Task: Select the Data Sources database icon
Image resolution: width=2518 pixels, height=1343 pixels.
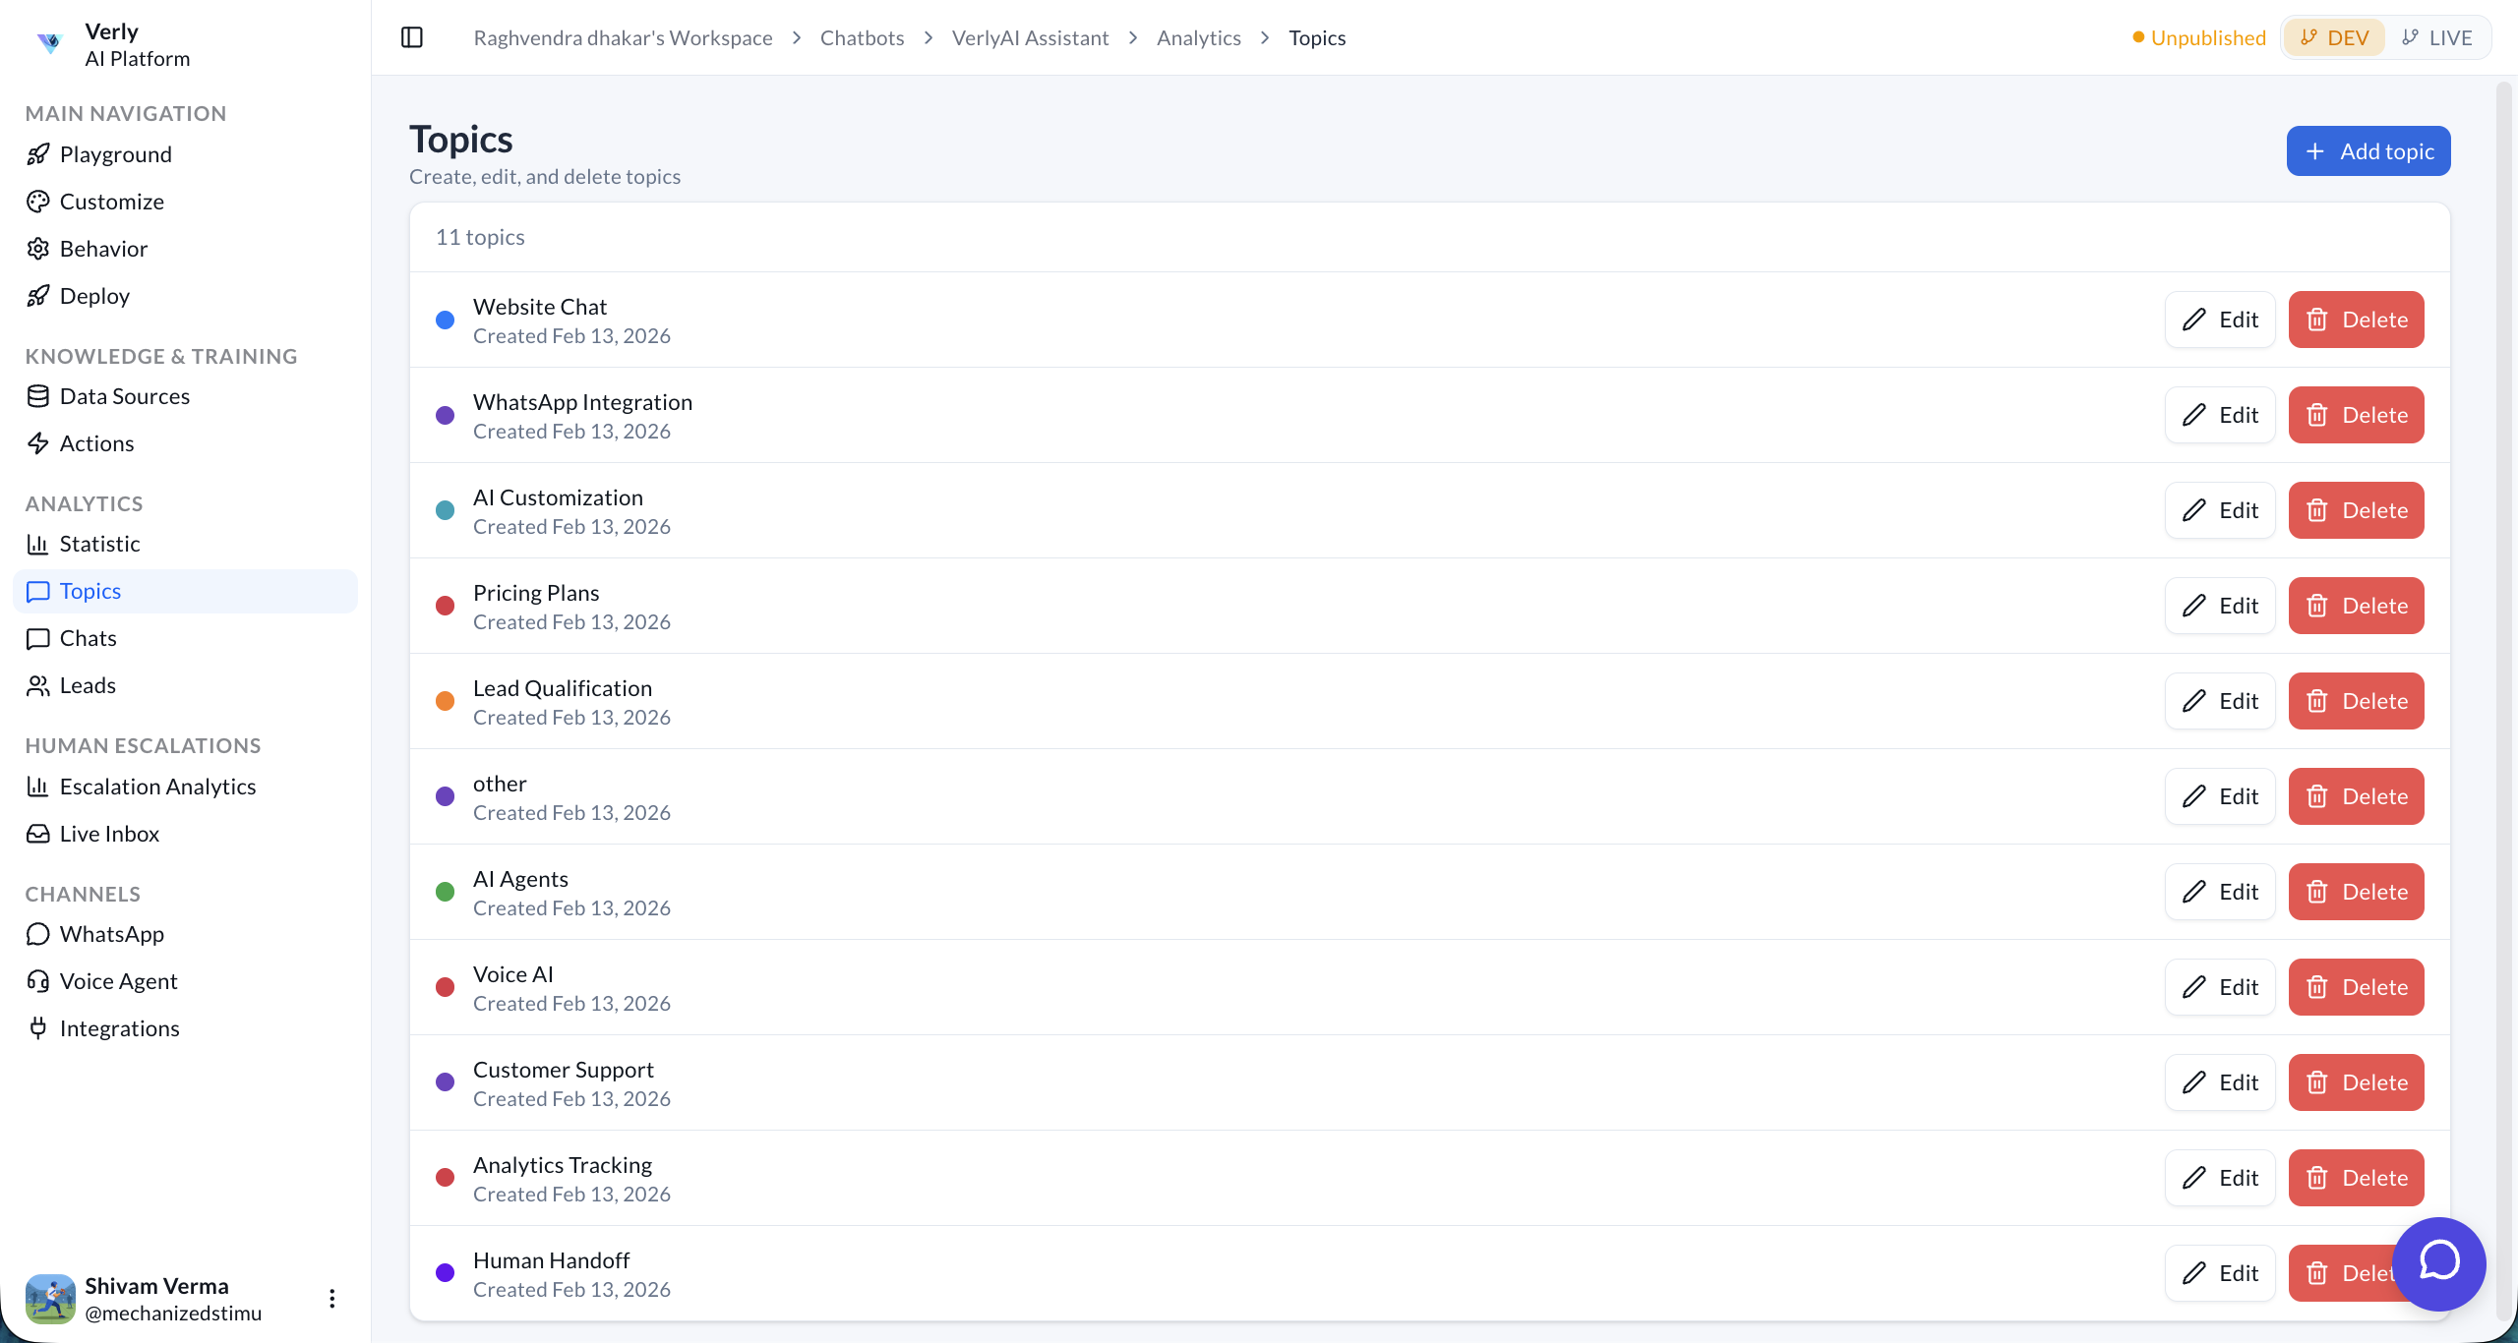Action: coord(38,395)
